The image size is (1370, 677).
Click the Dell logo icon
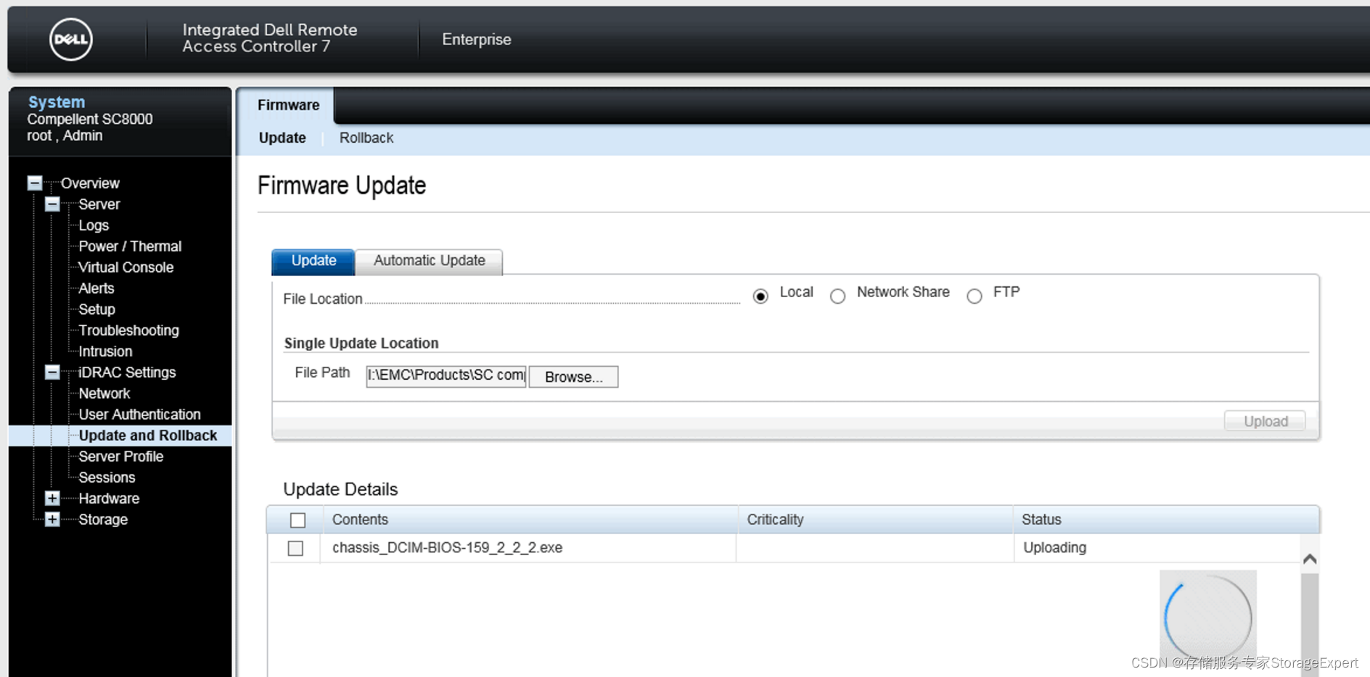pyautogui.click(x=71, y=39)
